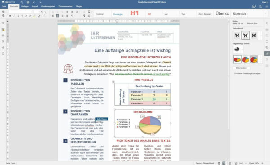Expand the chart type dropdown
The height and width of the screenshot is (165, 270).
pyautogui.click(x=238, y=49)
